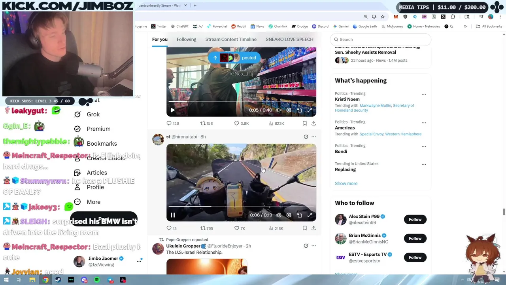Share the supermarket video post

[313, 123]
